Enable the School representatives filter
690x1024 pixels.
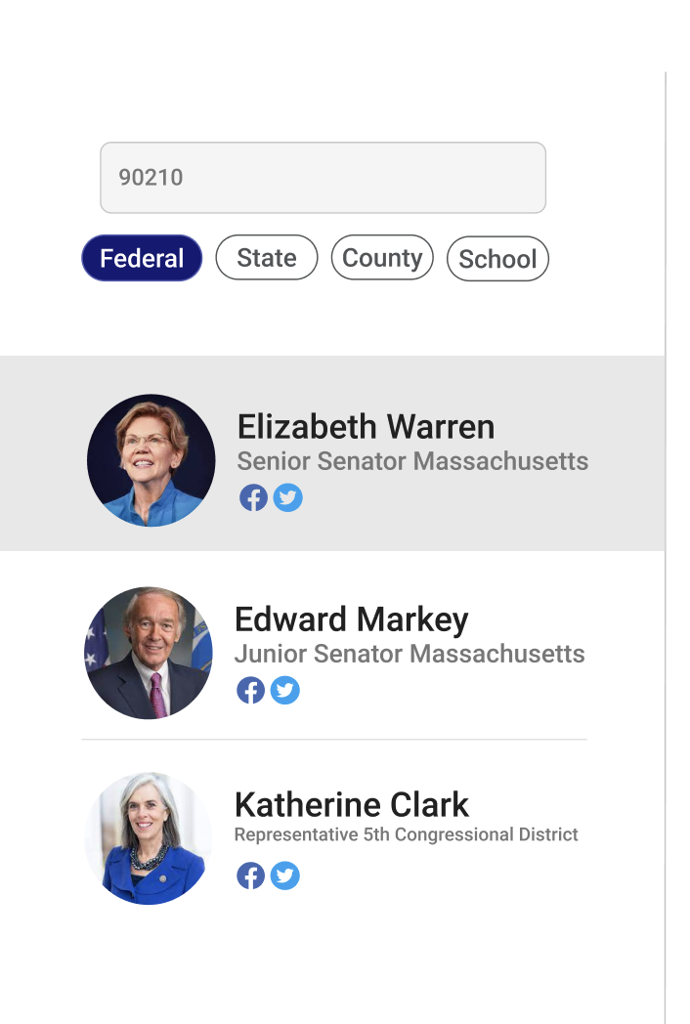pyautogui.click(x=497, y=258)
